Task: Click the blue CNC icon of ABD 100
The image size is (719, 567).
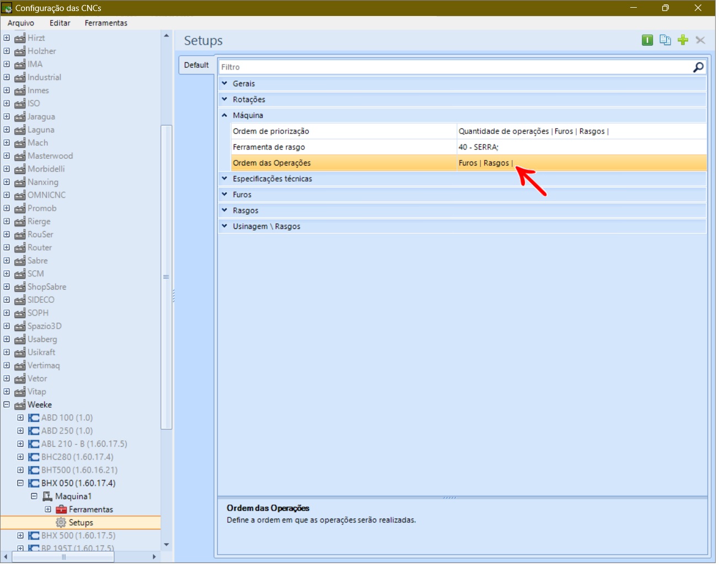Action: tap(34, 418)
